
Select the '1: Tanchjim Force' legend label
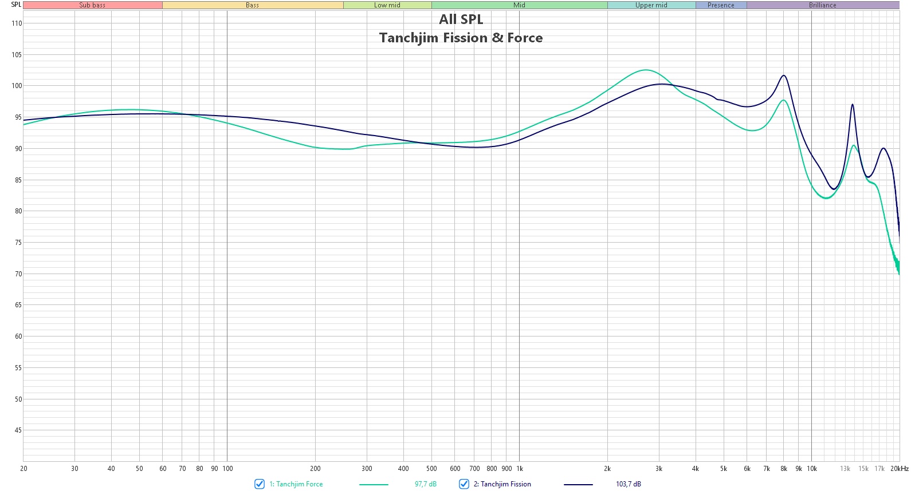point(296,484)
